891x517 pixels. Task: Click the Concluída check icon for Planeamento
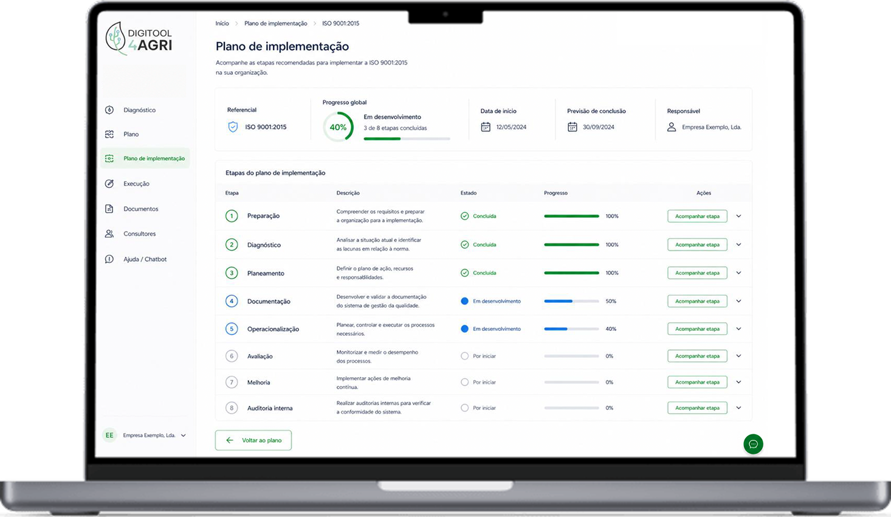coord(465,273)
